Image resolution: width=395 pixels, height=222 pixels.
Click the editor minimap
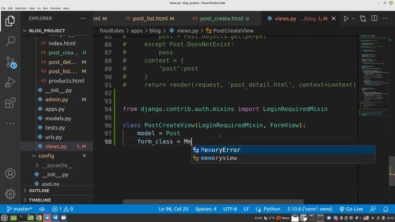pyautogui.click(x=375, y=75)
